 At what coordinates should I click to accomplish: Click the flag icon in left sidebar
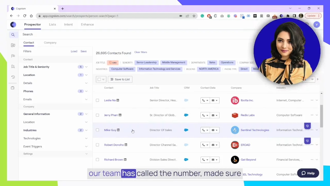click(13, 56)
